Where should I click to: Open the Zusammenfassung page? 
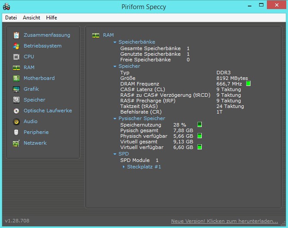(47, 35)
